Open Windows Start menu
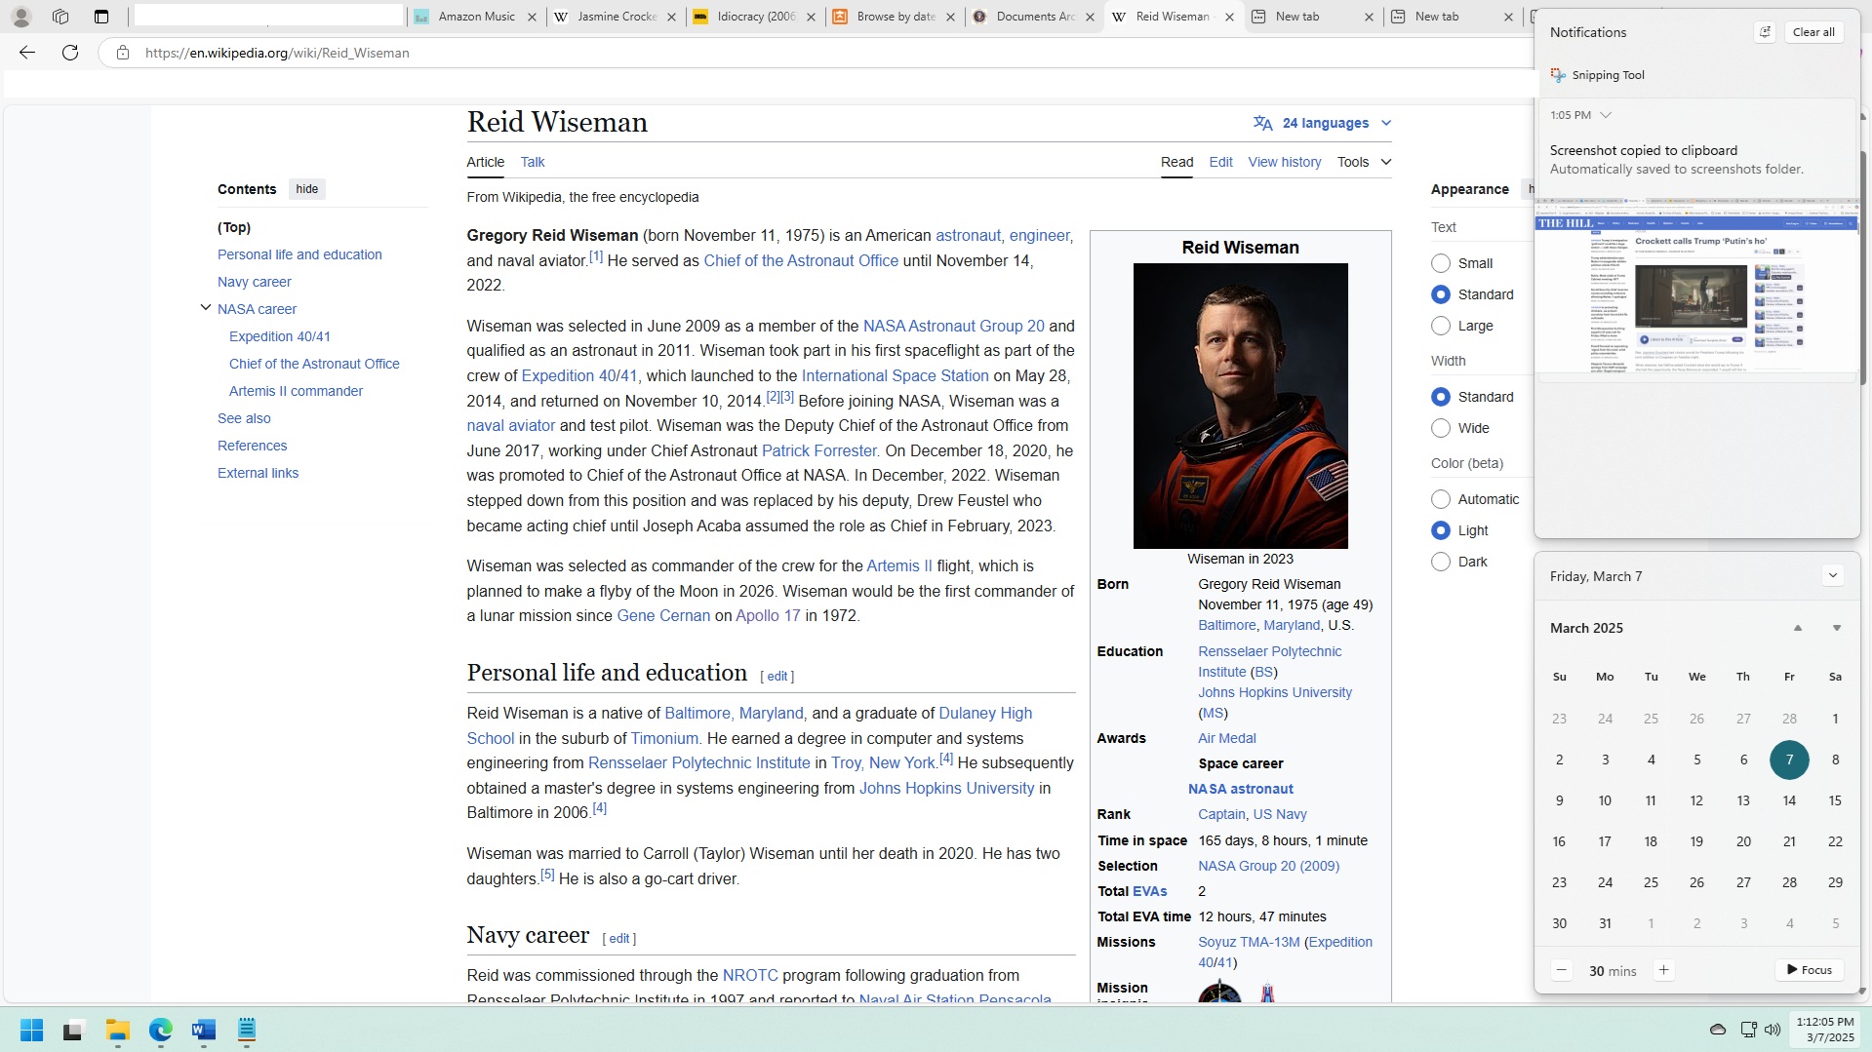Viewport: 1872px width, 1052px height. tap(31, 1030)
